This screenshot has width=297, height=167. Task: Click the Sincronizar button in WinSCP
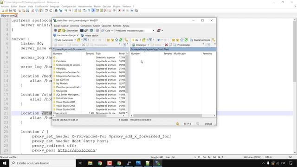(70, 31)
